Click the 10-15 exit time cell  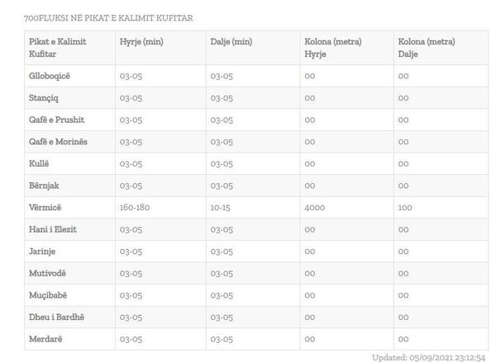click(220, 208)
